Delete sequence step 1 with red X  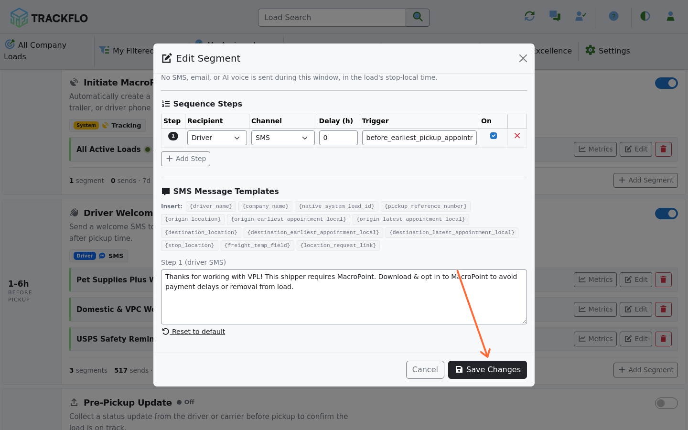tap(517, 136)
